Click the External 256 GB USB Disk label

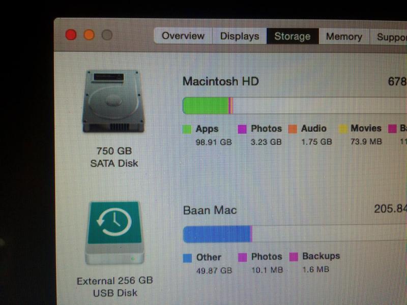point(115,287)
